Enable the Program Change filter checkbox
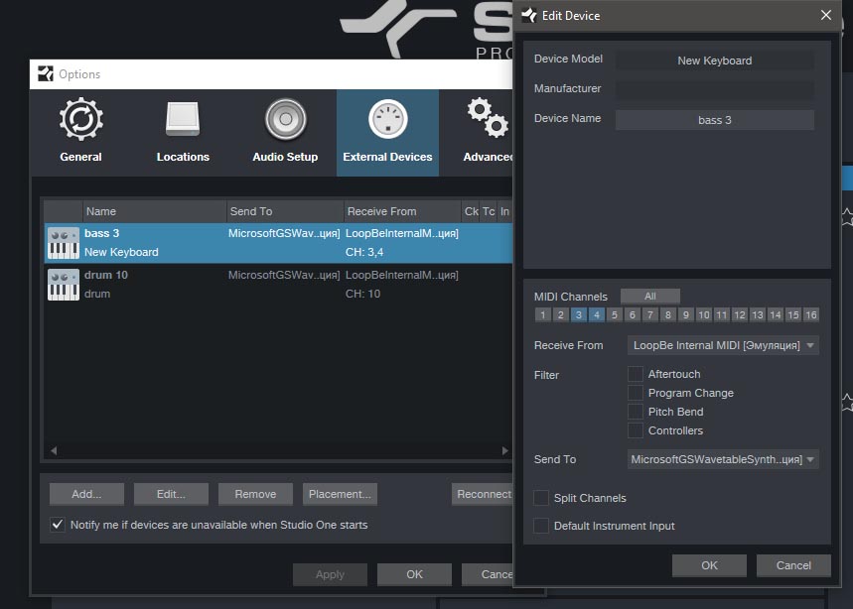This screenshot has height=609, width=853. click(x=636, y=393)
